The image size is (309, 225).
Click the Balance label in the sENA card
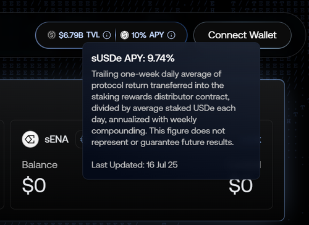pyautogui.click(x=40, y=165)
